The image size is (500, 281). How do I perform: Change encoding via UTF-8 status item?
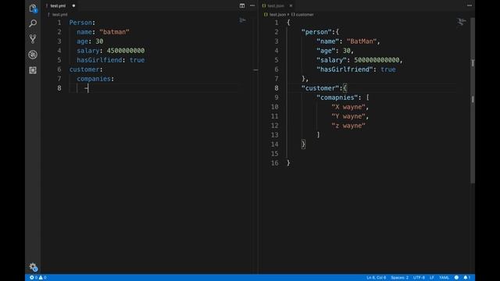[419, 278]
